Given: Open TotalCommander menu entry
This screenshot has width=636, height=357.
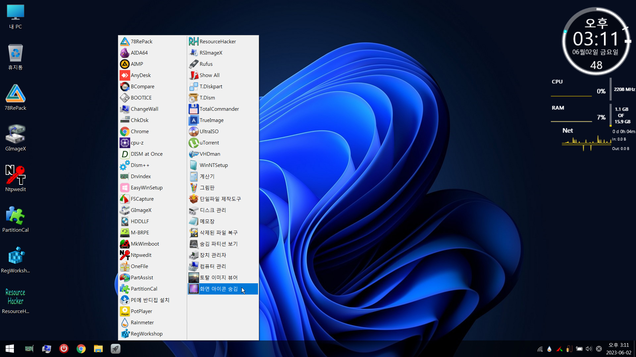Looking at the screenshot, I should (x=223, y=109).
